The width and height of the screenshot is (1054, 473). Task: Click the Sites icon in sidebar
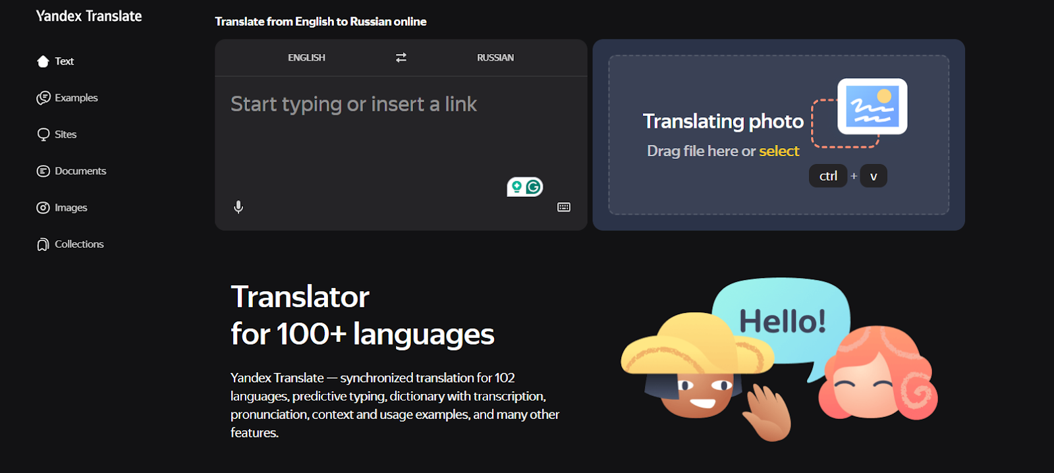(x=43, y=134)
